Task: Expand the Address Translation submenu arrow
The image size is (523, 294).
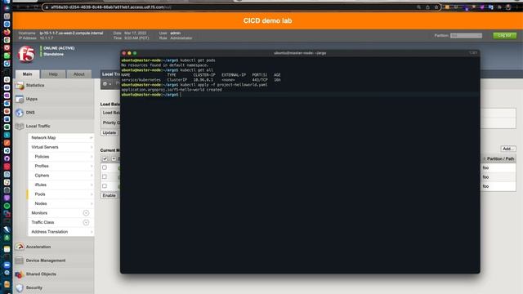Action: click(92, 232)
